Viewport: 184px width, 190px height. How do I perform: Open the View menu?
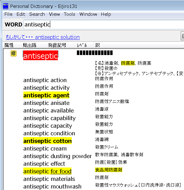pos(54,14)
